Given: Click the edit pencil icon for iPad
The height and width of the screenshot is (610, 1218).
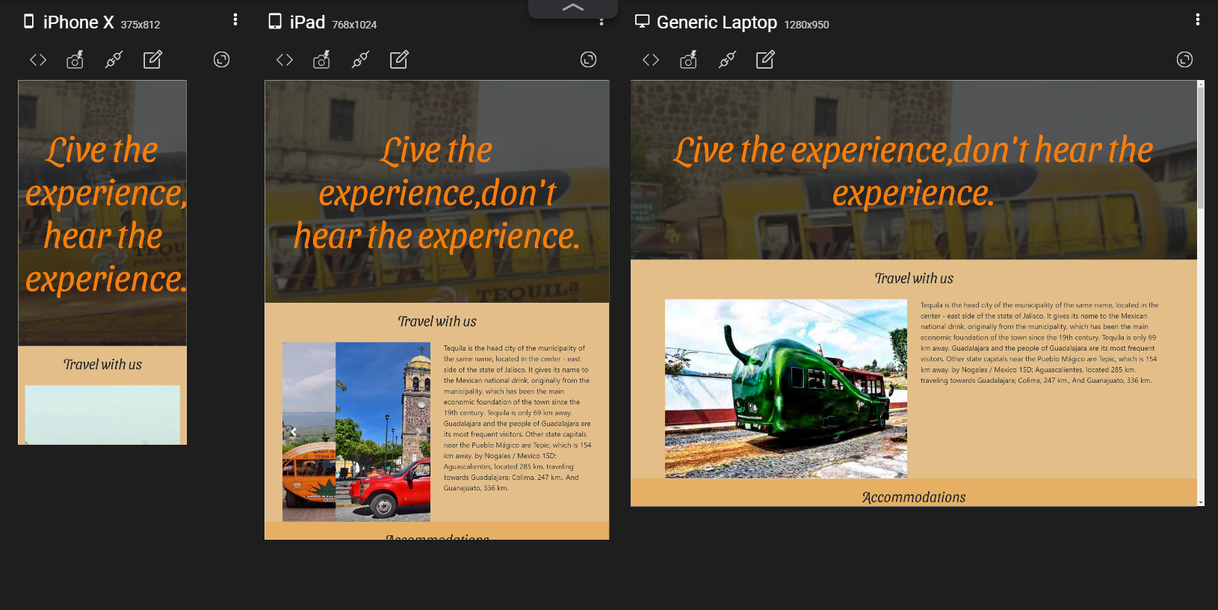Looking at the screenshot, I should point(399,60).
